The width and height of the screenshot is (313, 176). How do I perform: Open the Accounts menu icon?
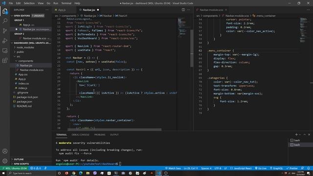(5, 151)
